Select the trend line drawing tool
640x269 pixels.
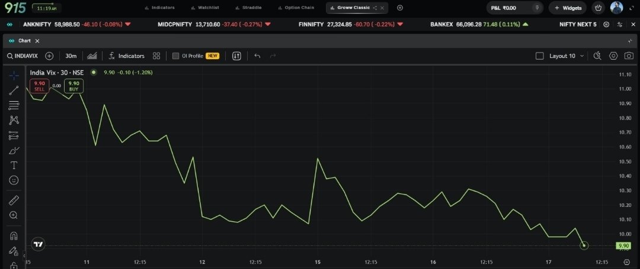14,90
